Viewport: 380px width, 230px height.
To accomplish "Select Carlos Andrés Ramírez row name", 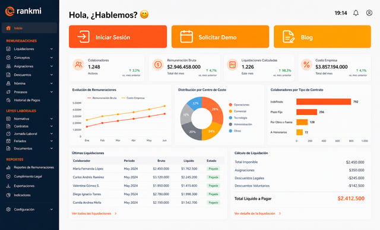I will tap(88, 177).
